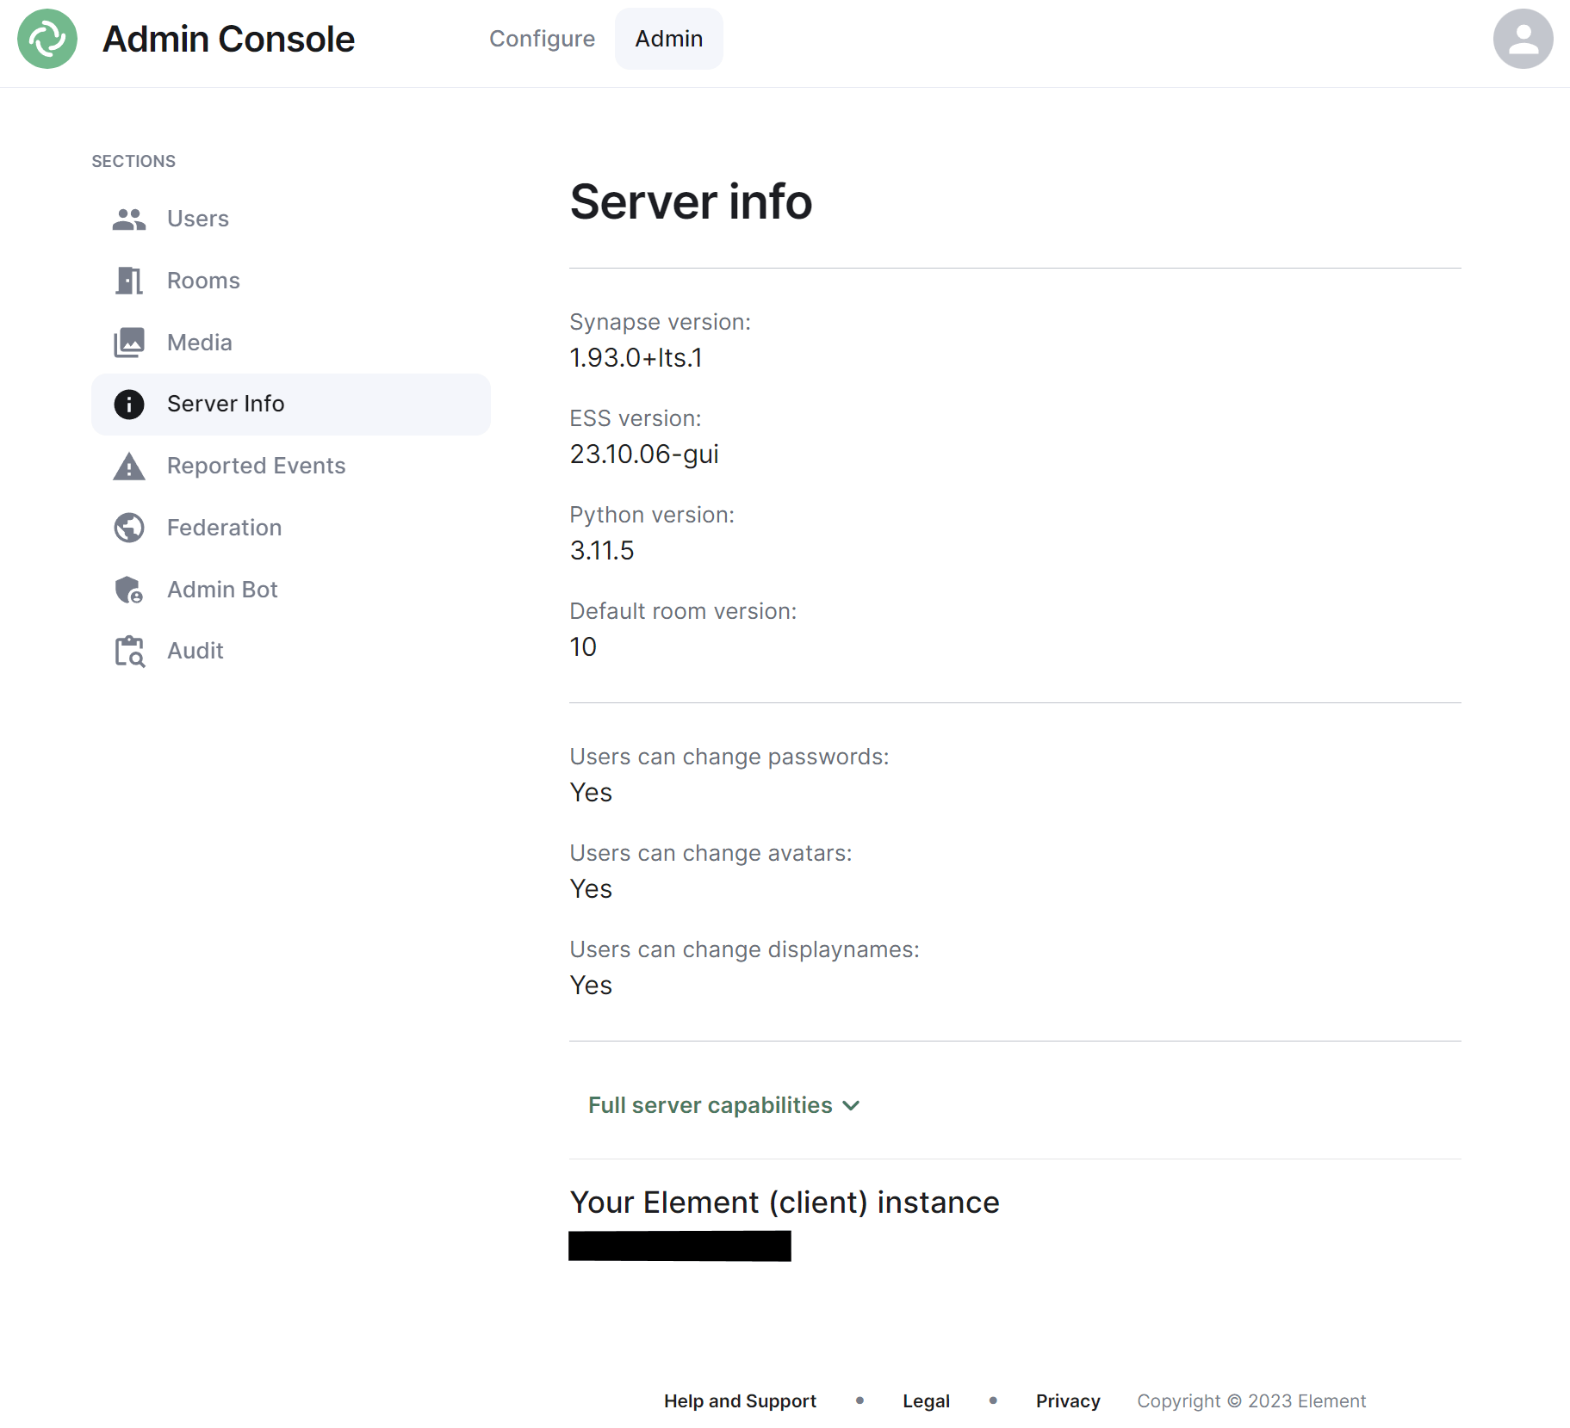Image resolution: width=1570 pixels, height=1428 pixels.
Task: Click Python version value 3.11.5
Action: [602, 551]
